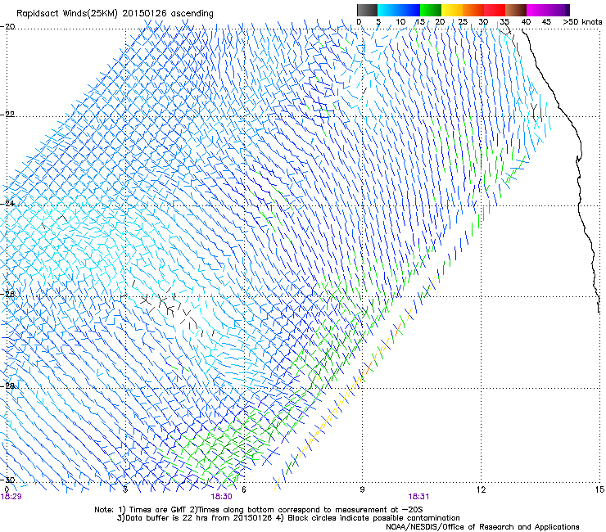
Task: Click the gray 0-5 knots color swatch
Action: (367, 10)
